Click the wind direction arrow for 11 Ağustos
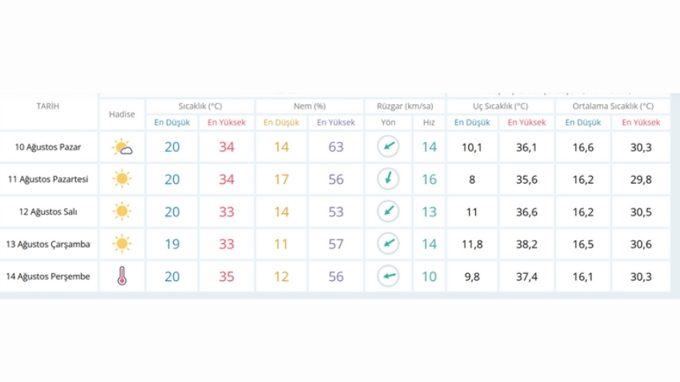This screenshot has width=680, height=382. pyautogui.click(x=388, y=178)
